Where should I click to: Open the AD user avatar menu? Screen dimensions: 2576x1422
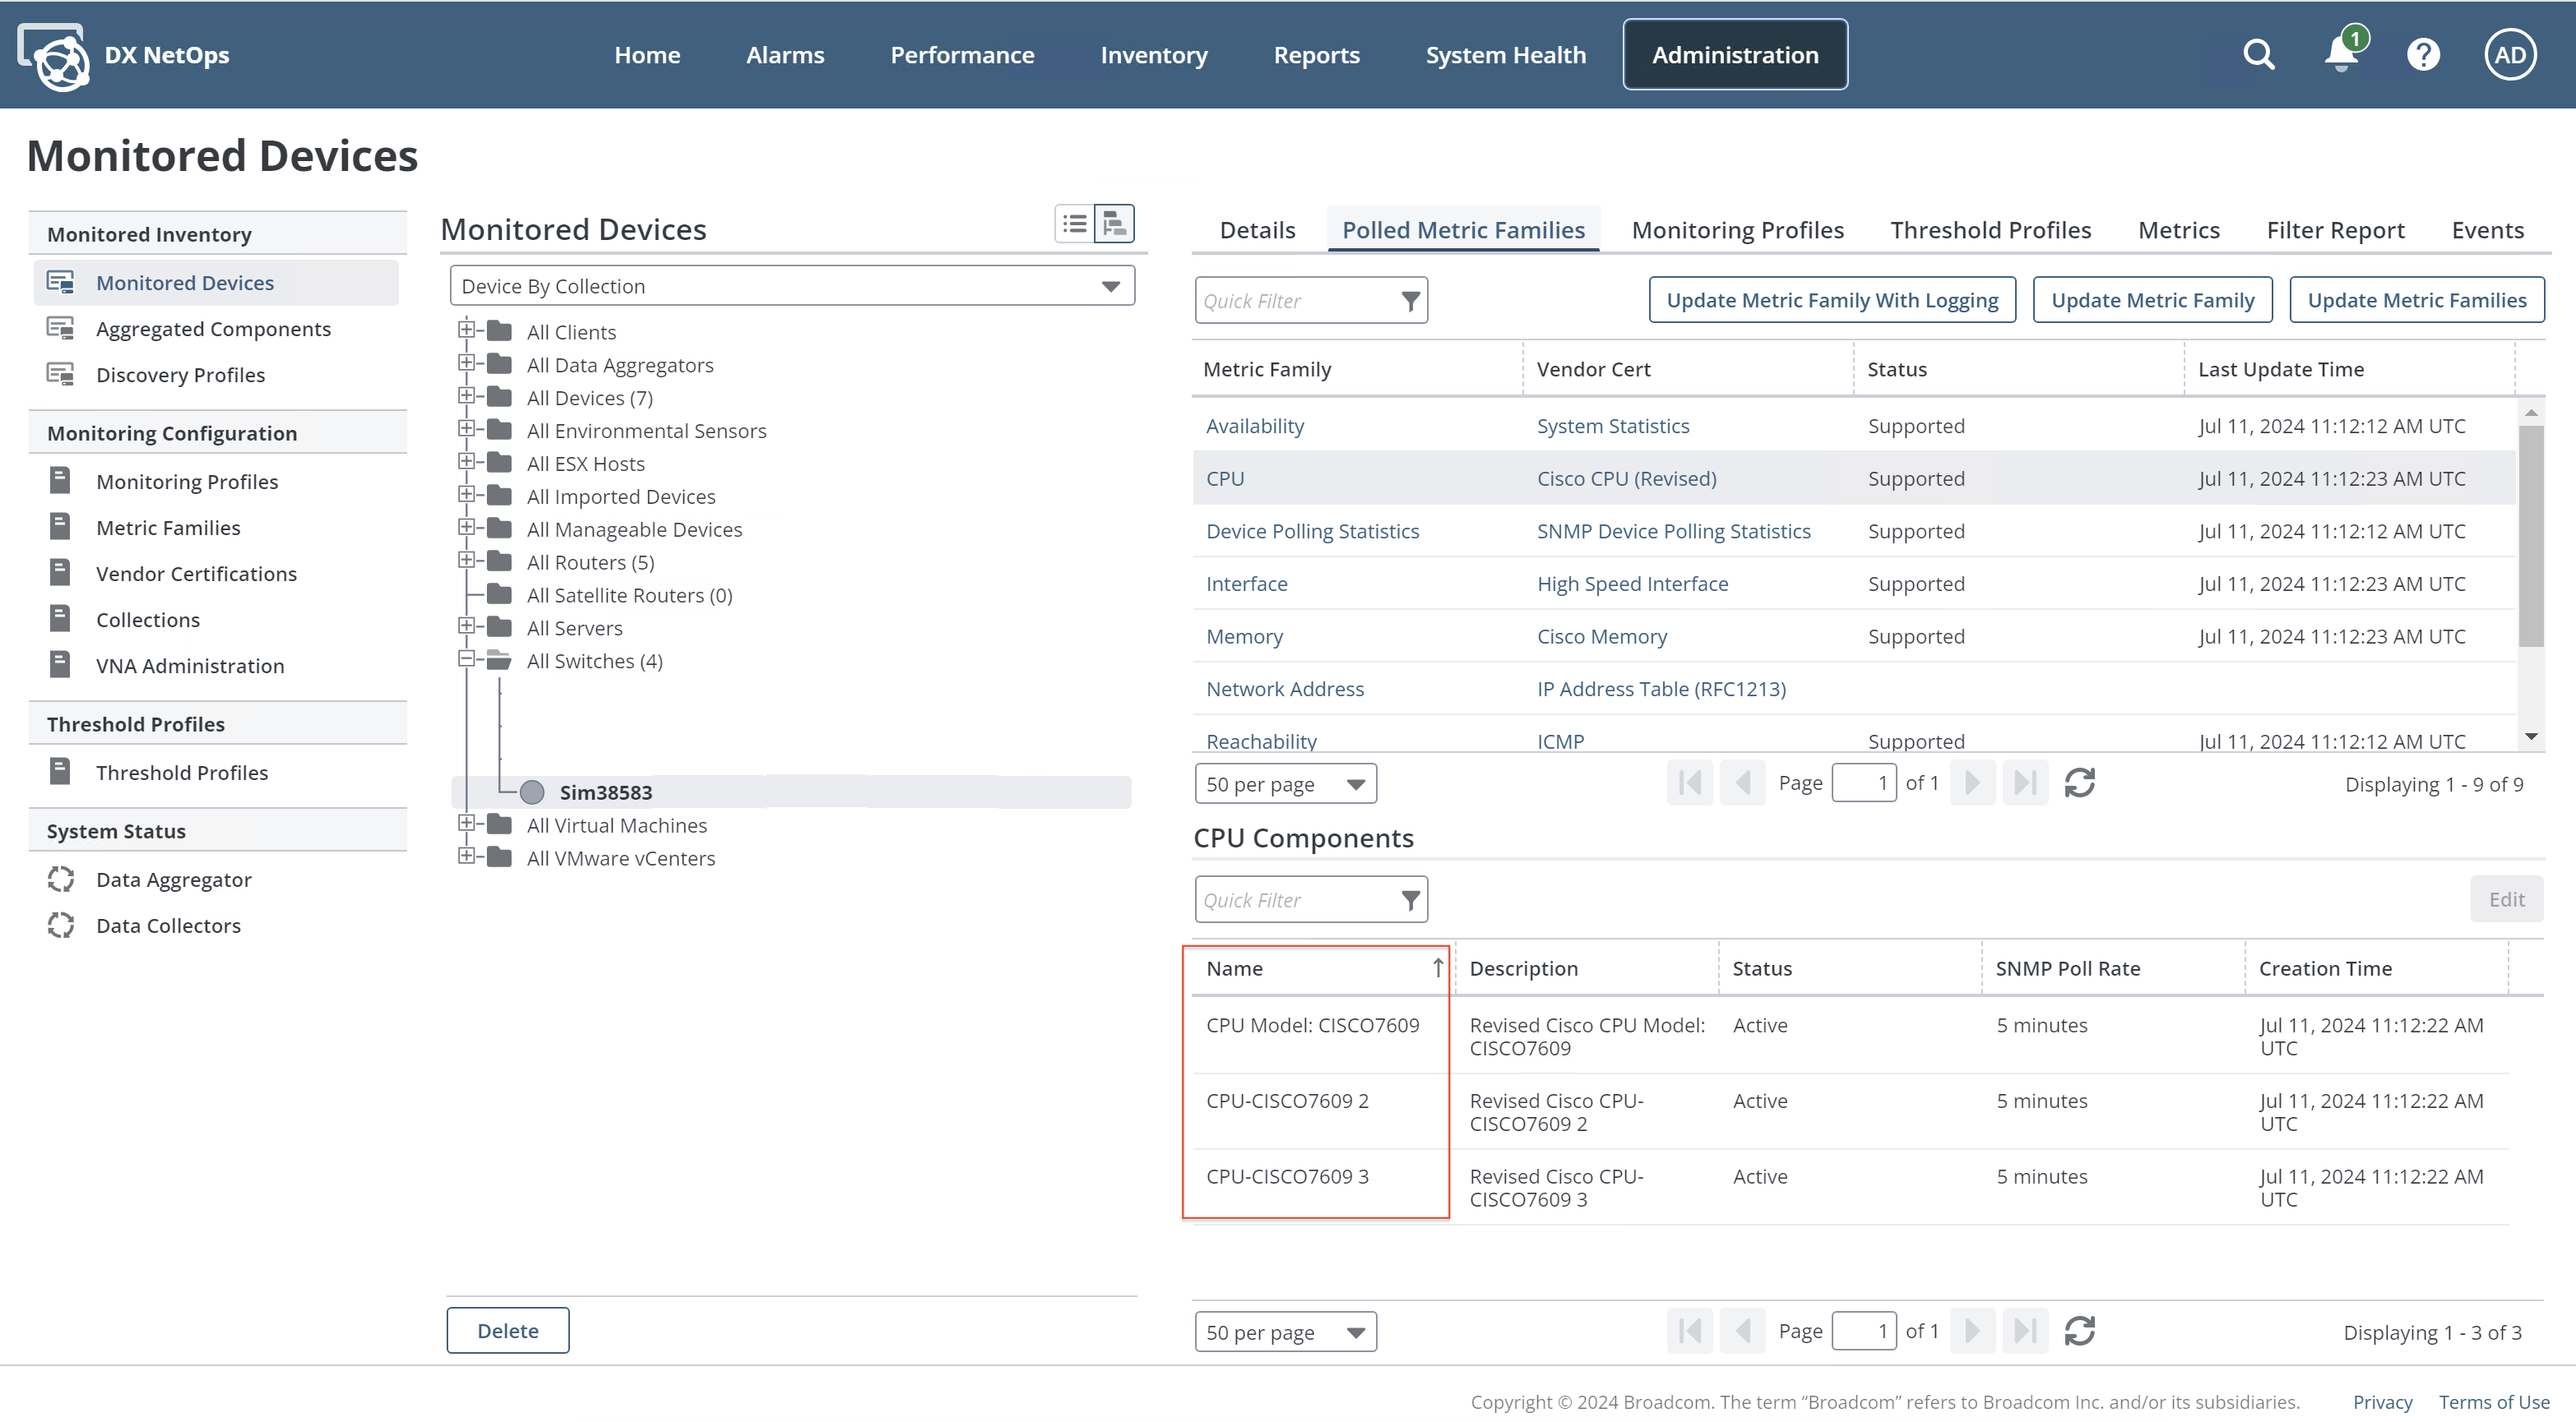(2509, 54)
